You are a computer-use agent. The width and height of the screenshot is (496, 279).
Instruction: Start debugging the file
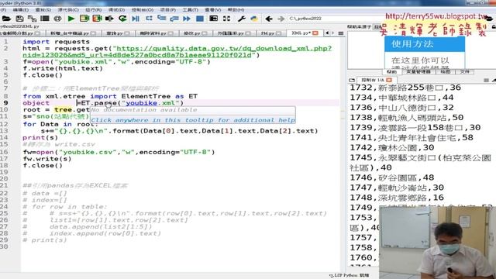click(136, 19)
